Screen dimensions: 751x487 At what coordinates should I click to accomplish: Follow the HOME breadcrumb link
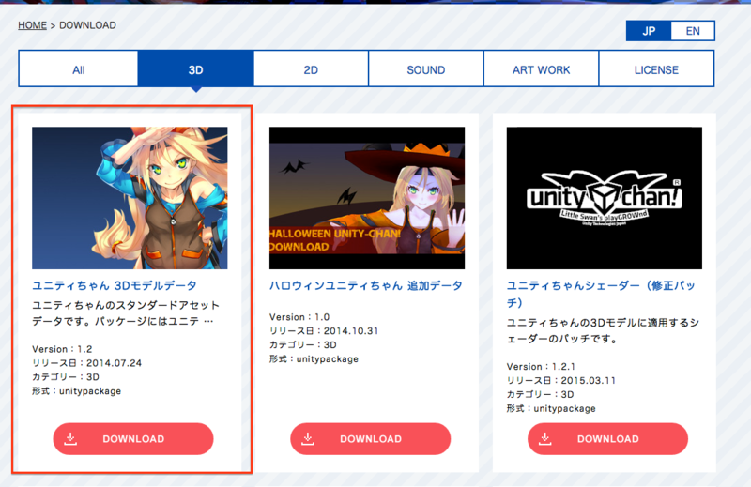point(32,25)
